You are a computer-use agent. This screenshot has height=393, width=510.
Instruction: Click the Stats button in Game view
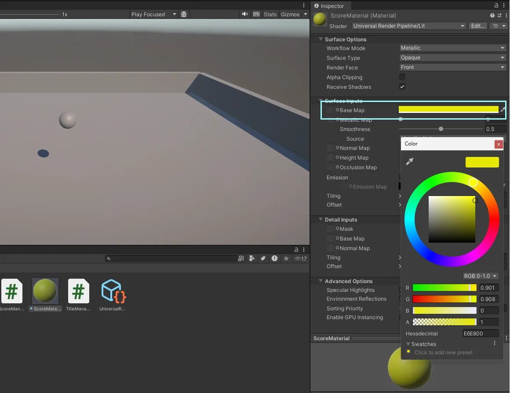pyautogui.click(x=270, y=14)
